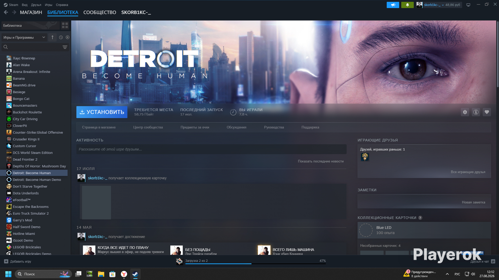Open the Обсуждения link
Screen dimensions: 499x280
click(x=237, y=127)
